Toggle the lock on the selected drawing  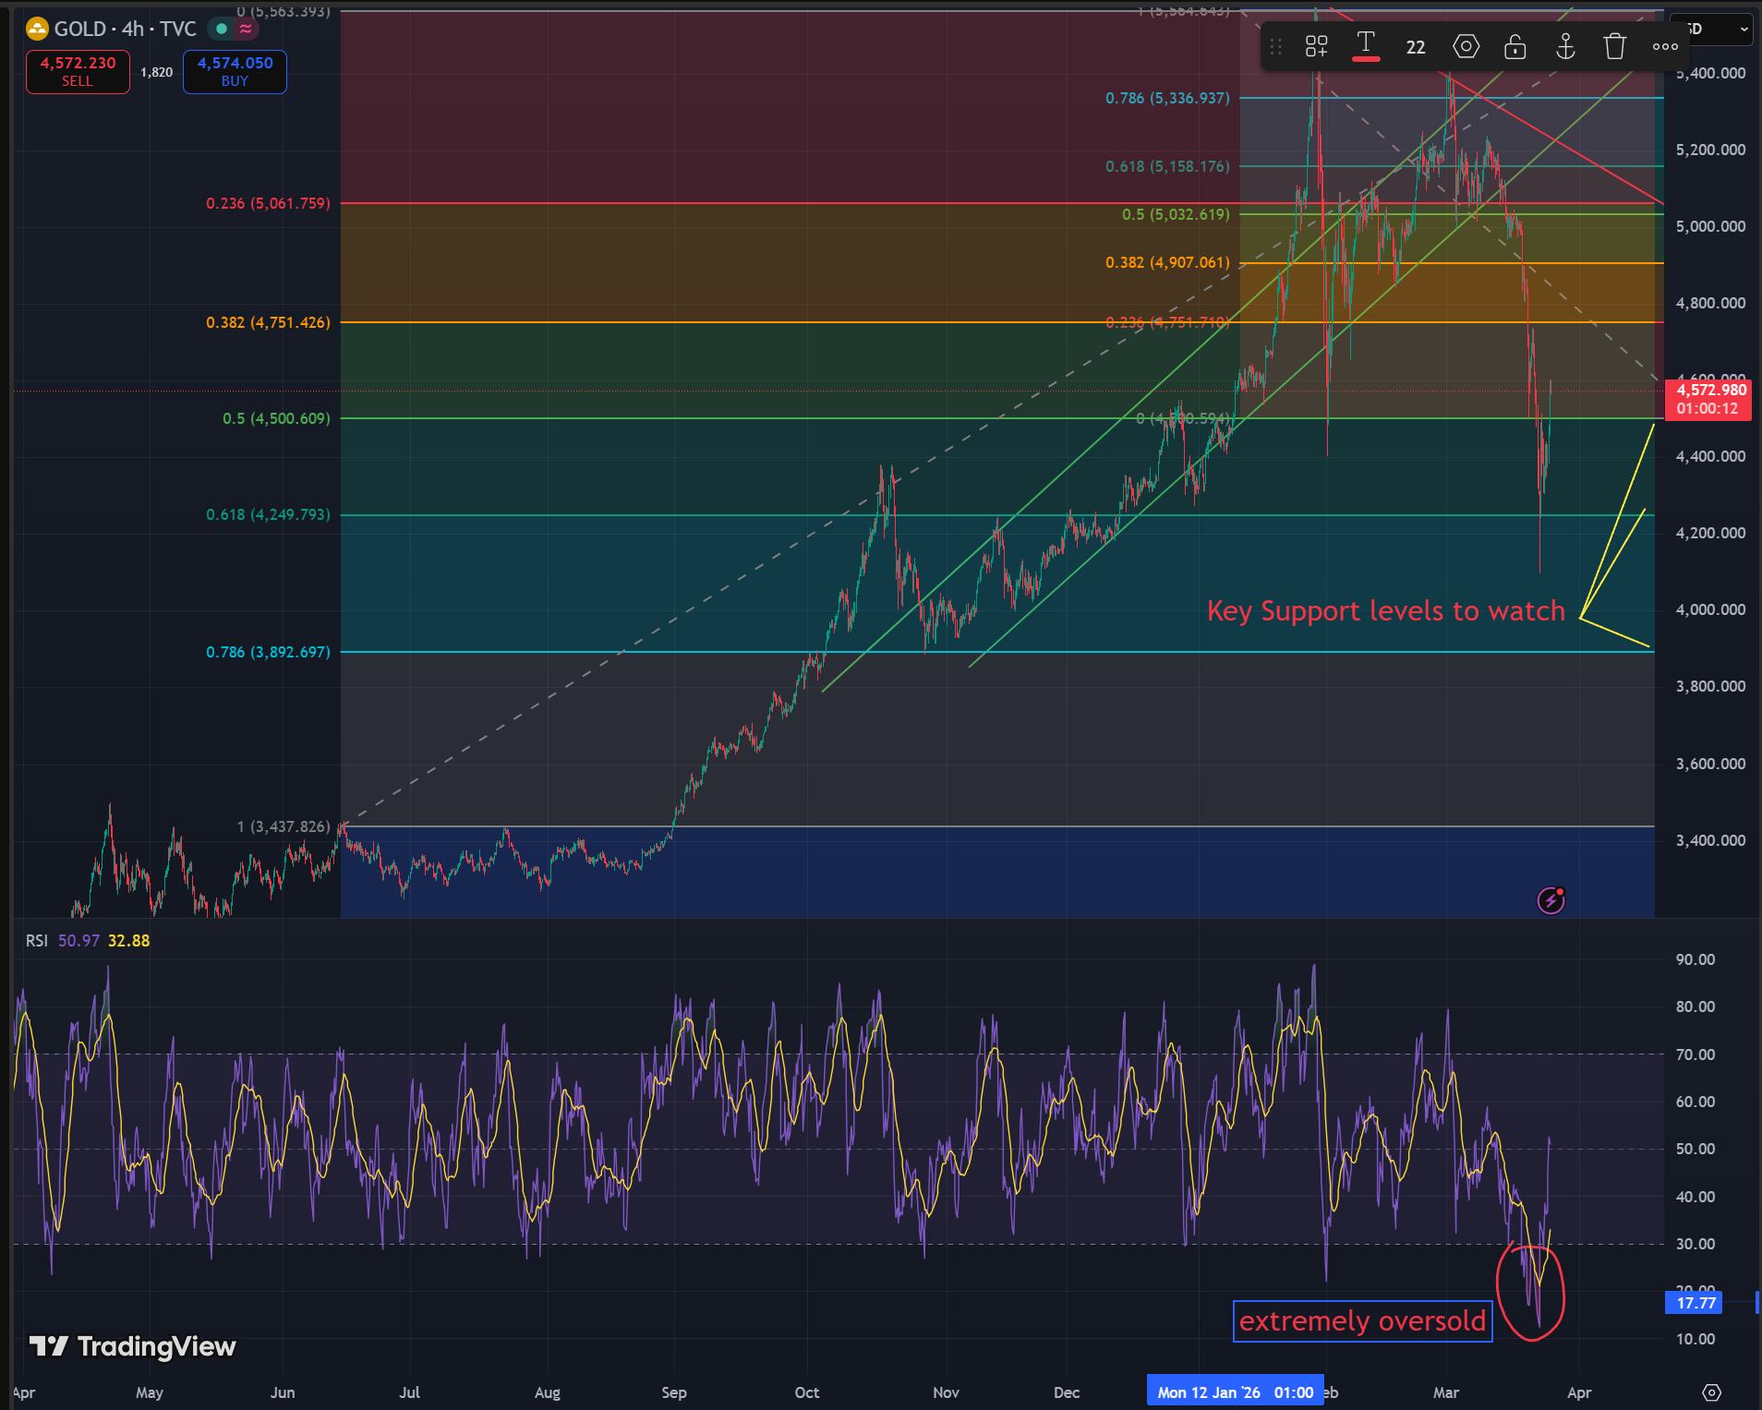click(1515, 46)
